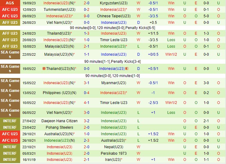This screenshot has width=226, height=164.
Task: Open the 9-0 score on 09/09/23
Action: point(86,16)
